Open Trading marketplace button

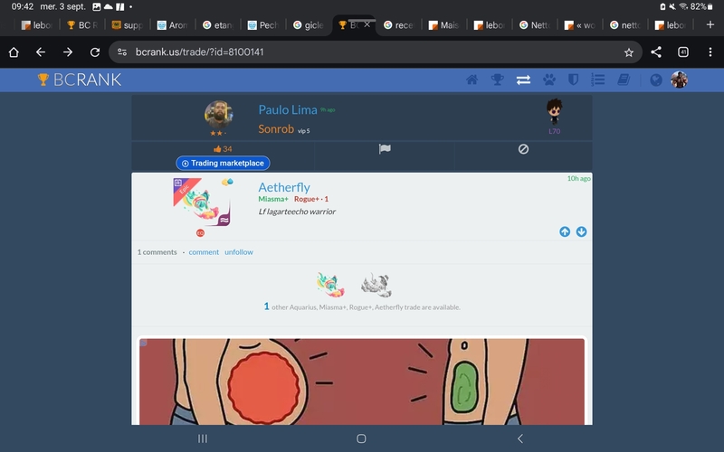coord(223,164)
